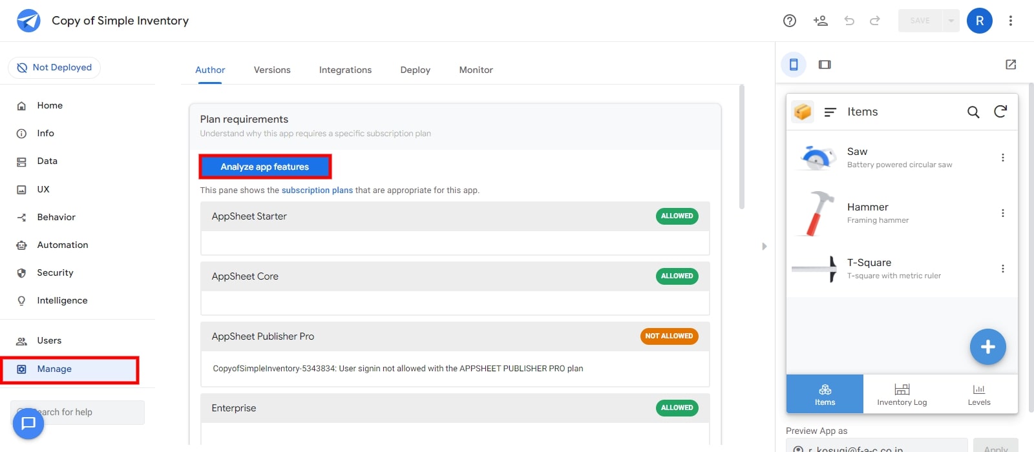Click the help question mark icon

[789, 21]
